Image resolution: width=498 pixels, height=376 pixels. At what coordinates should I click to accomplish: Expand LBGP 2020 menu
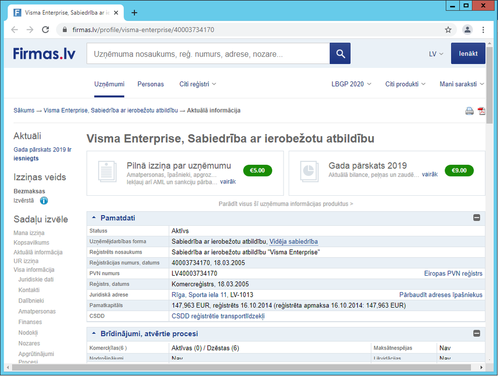tap(351, 84)
